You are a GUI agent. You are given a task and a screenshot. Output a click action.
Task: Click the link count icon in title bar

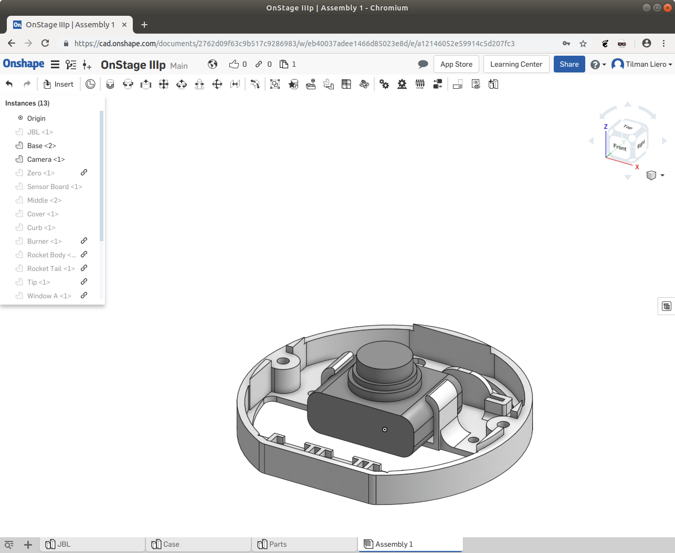click(259, 64)
